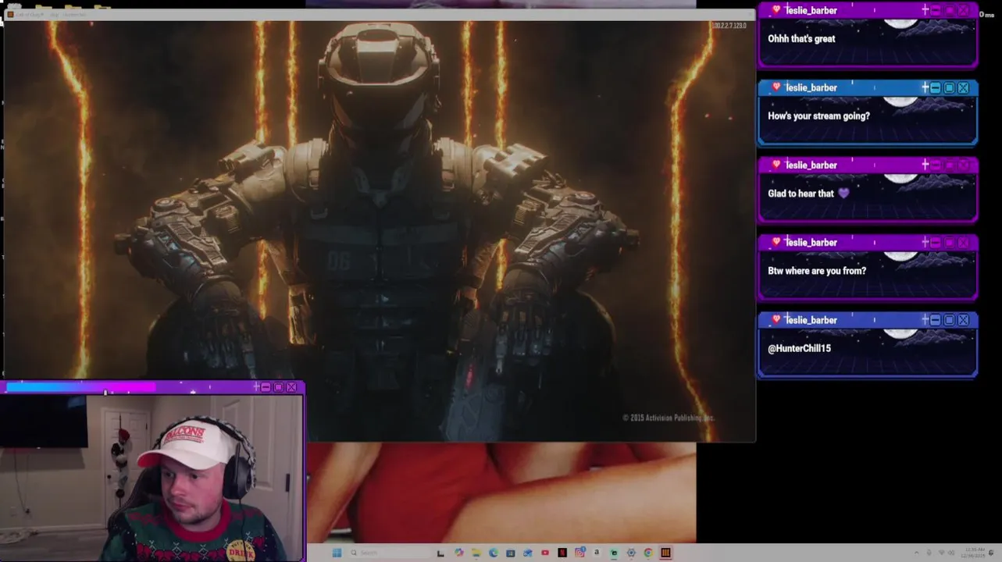Viewport: 1002px width, 562px height.
Task: Open File Explorer from the taskbar
Action: coord(476,553)
